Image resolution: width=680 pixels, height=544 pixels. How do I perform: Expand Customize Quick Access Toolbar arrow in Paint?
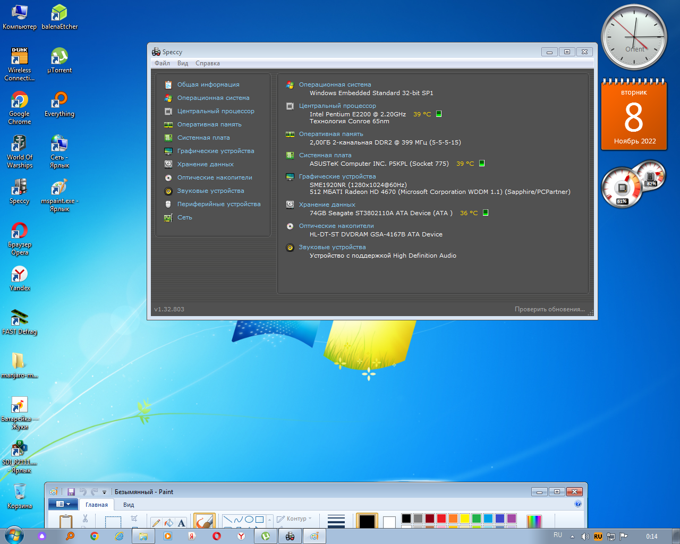click(105, 492)
